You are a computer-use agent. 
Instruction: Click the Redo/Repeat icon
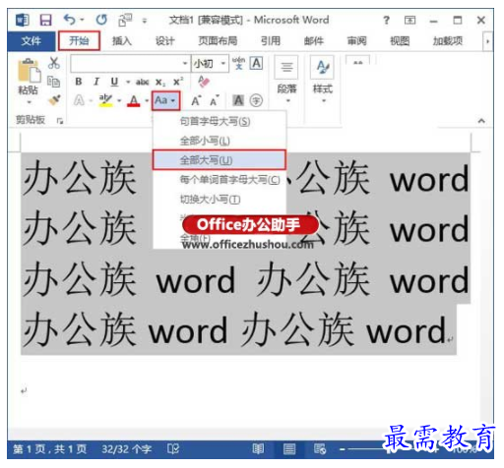(x=101, y=20)
